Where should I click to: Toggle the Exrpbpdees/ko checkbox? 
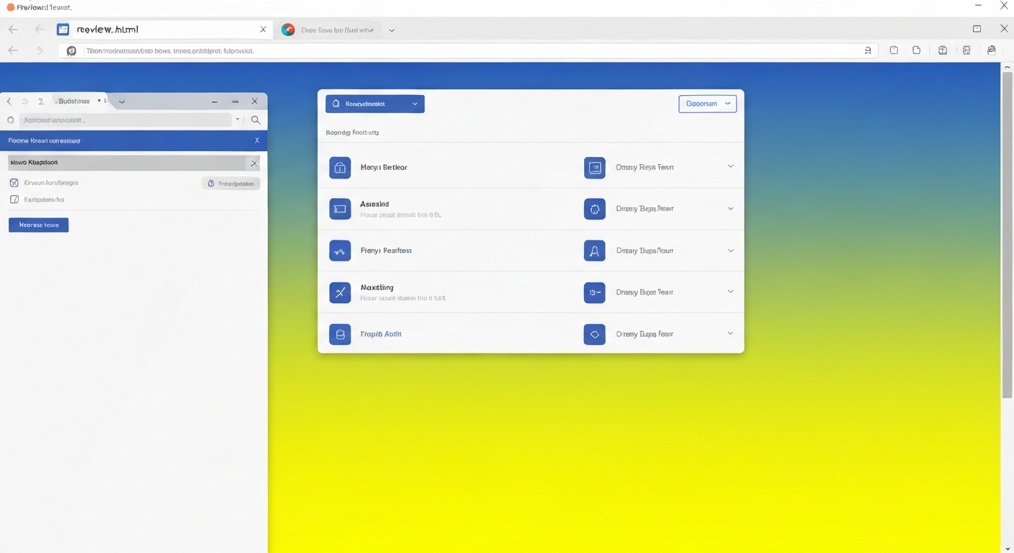pos(14,199)
